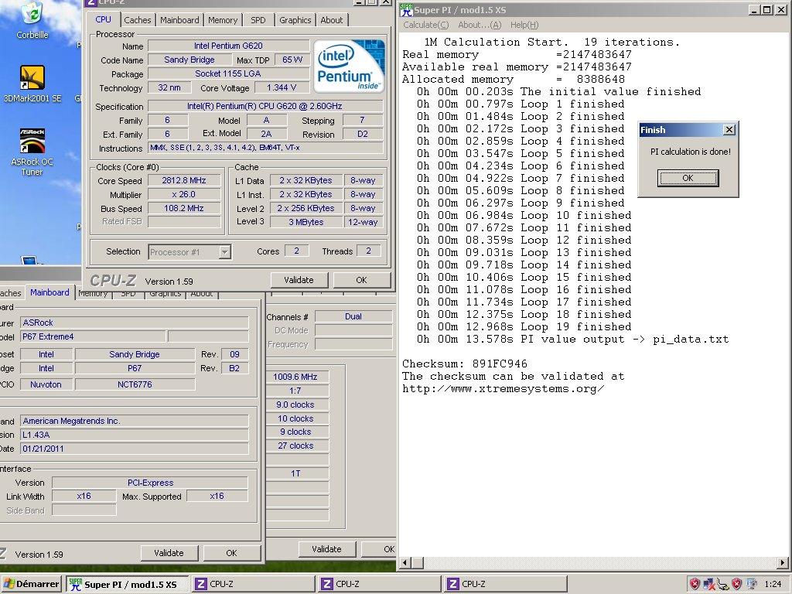Click the tray icon beside the clock

(x=752, y=584)
